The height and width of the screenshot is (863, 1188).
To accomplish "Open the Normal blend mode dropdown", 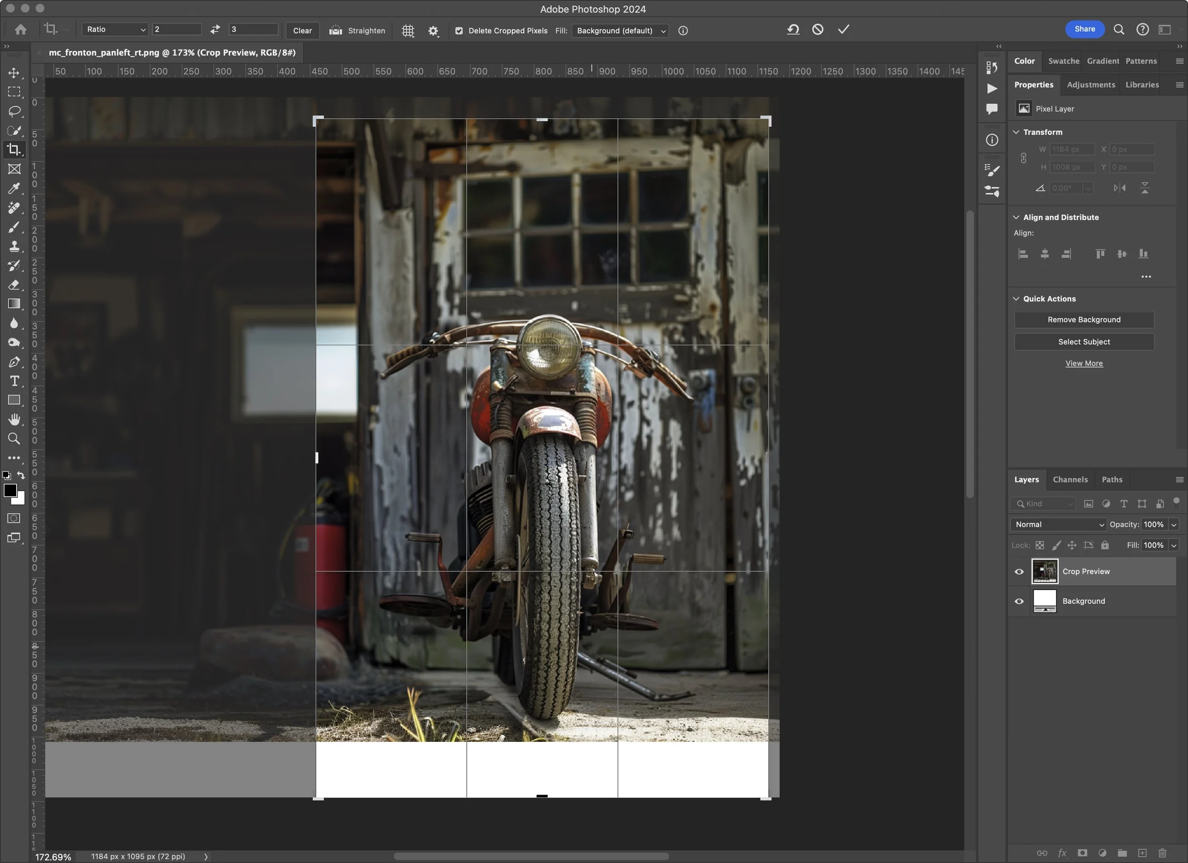I will coord(1058,525).
